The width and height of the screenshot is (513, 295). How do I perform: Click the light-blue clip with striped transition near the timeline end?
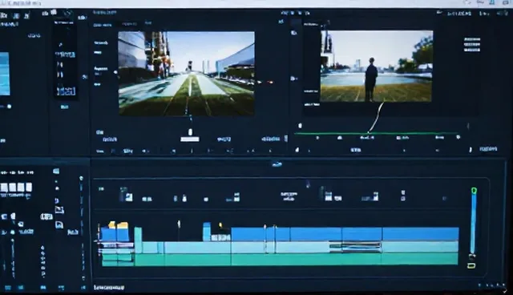[355, 246]
